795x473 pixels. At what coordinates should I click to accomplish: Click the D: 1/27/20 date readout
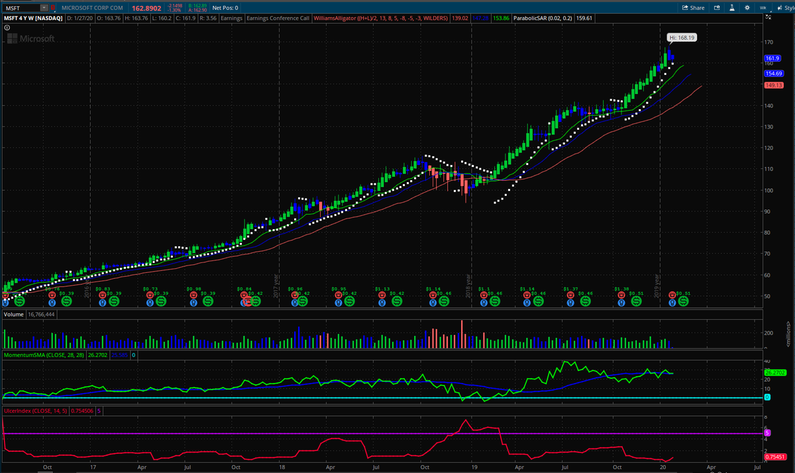[x=81, y=18]
